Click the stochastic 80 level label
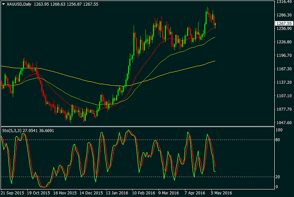Image resolution: width=294 pixels, height=197 pixels. pyautogui.click(x=278, y=140)
